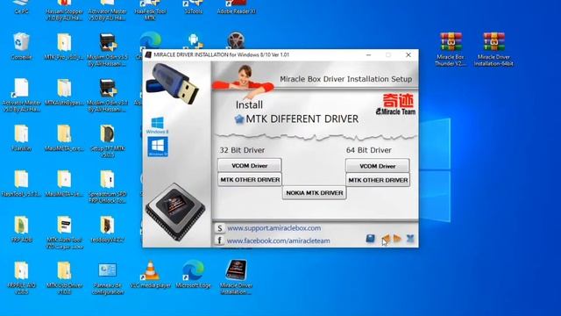Click the installer title bar app icon
The image size is (561, 316).
148,54
